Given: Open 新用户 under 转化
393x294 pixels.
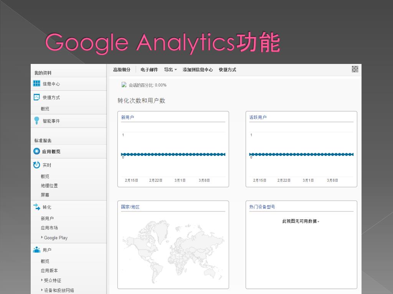Looking at the screenshot, I should 47,218.
